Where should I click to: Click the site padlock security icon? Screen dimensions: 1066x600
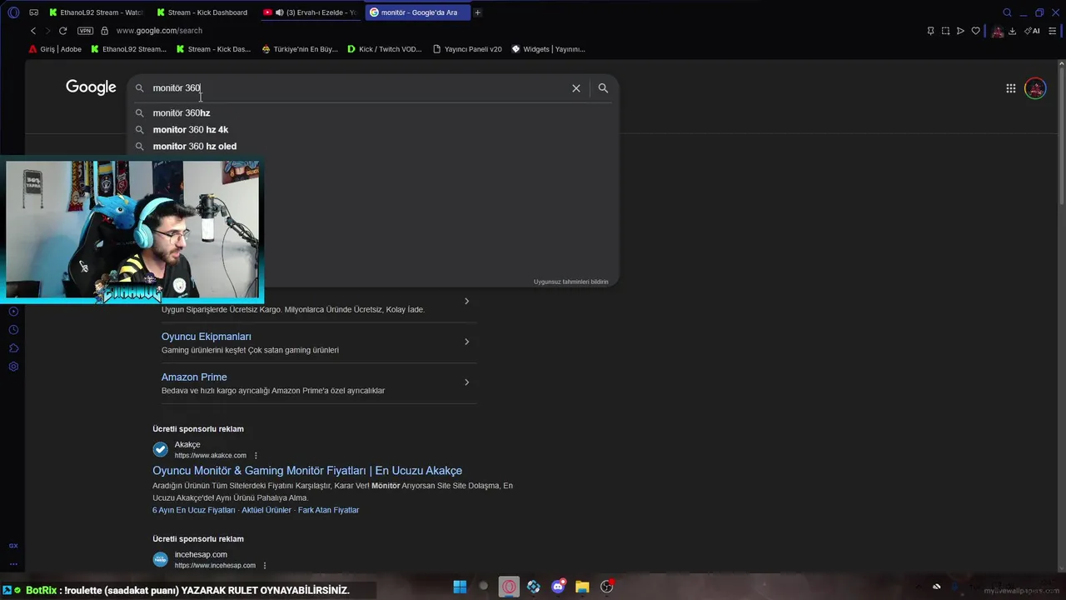pos(105,31)
